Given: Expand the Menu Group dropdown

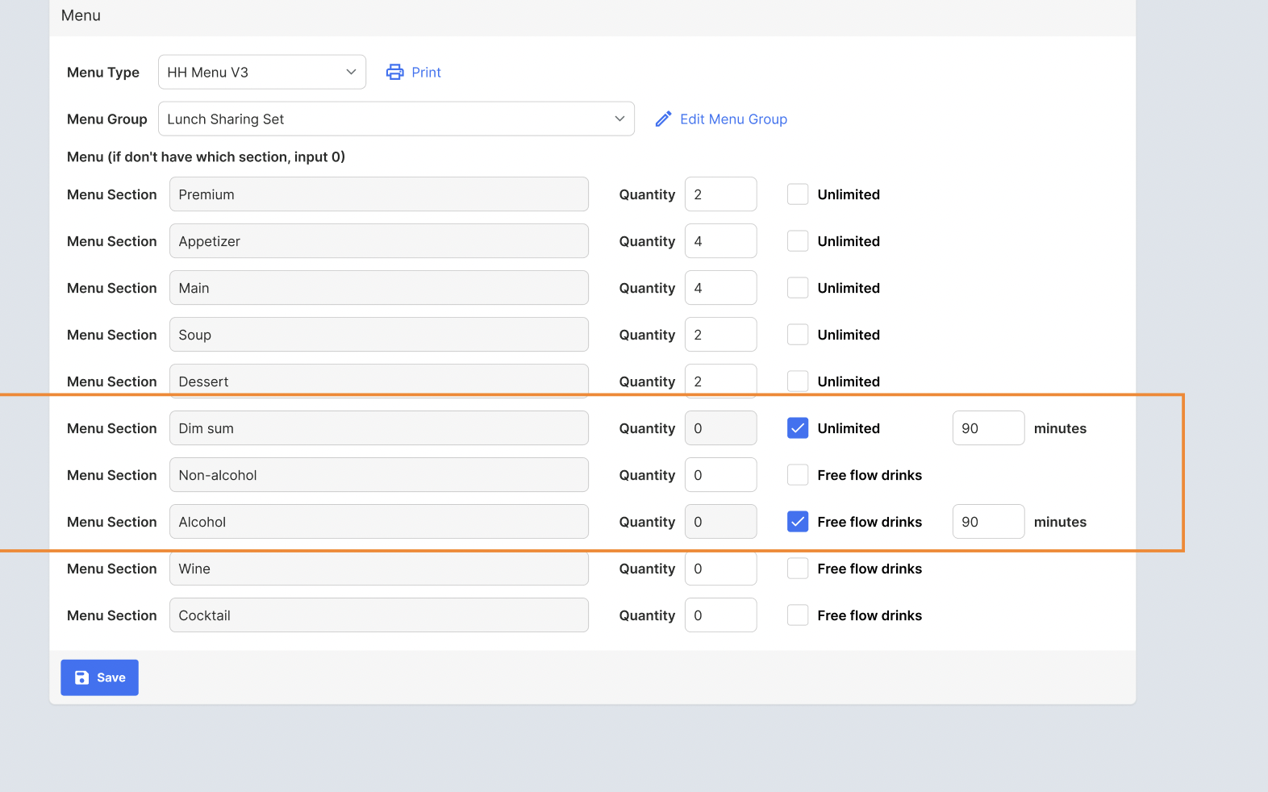Looking at the screenshot, I should [395, 119].
